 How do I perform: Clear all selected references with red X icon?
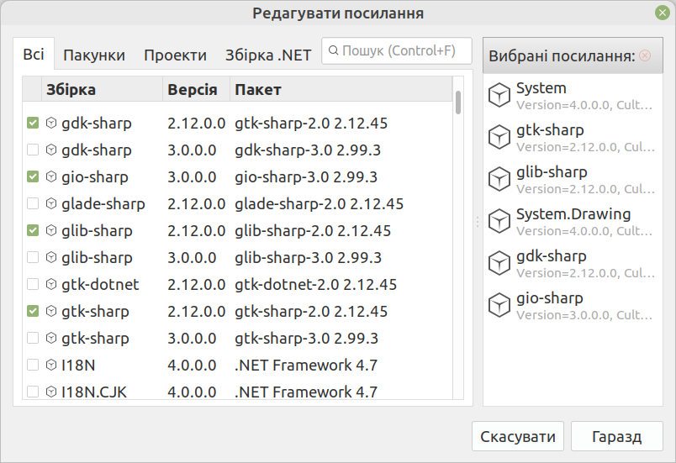(645, 55)
